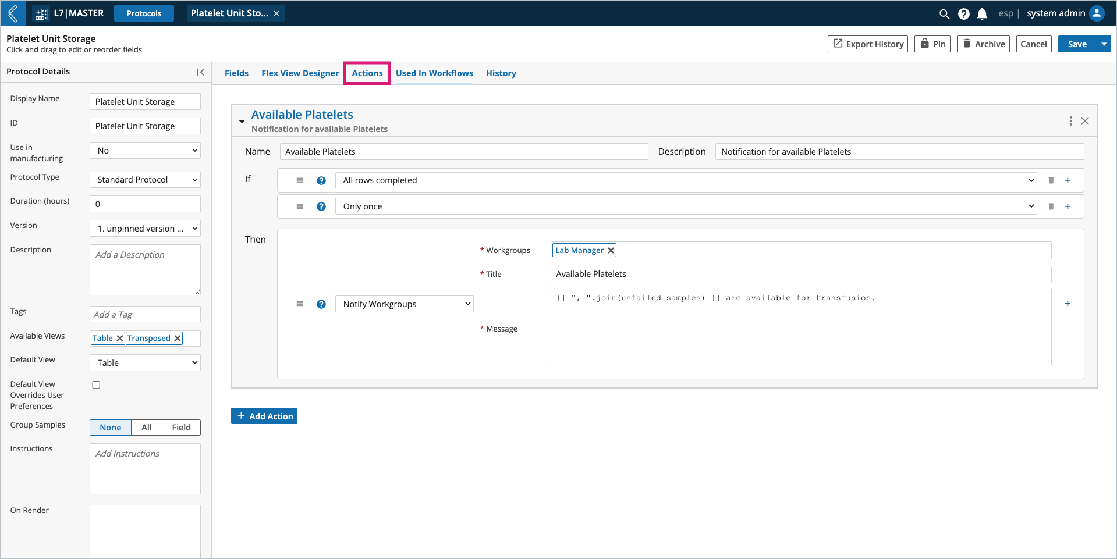The image size is (1117, 559).
Task: Click the Pin button
Action: tap(932, 44)
